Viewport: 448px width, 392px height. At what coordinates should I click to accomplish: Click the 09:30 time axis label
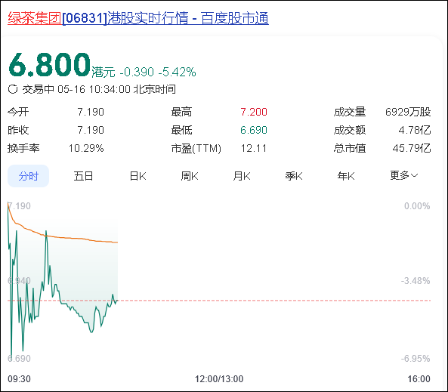pyautogui.click(x=19, y=379)
